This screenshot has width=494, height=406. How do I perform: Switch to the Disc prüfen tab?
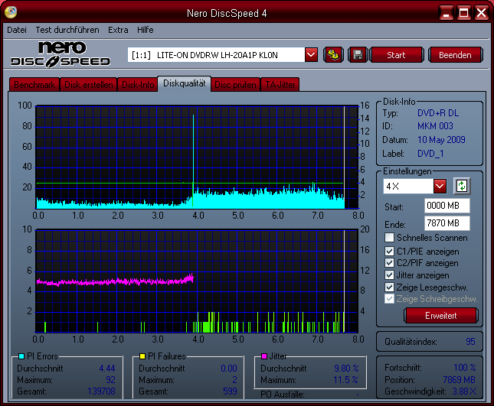pos(235,85)
